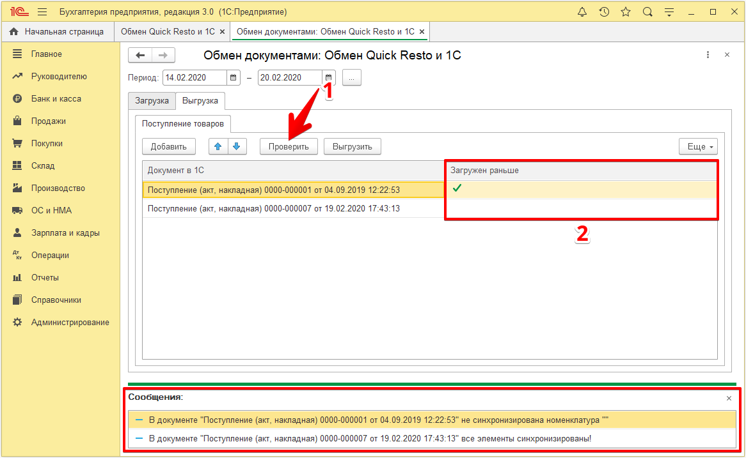The image size is (746, 458).
Task: Open favorites star icon
Action: click(x=626, y=12)
